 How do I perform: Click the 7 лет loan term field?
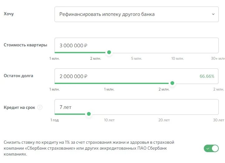[x=136, y=107]
